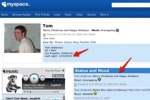The width and height of the screenshot is (150, 100).
Task: Open Tom's Gifts link
Action: pyautogui.click(x=93, y=42)
